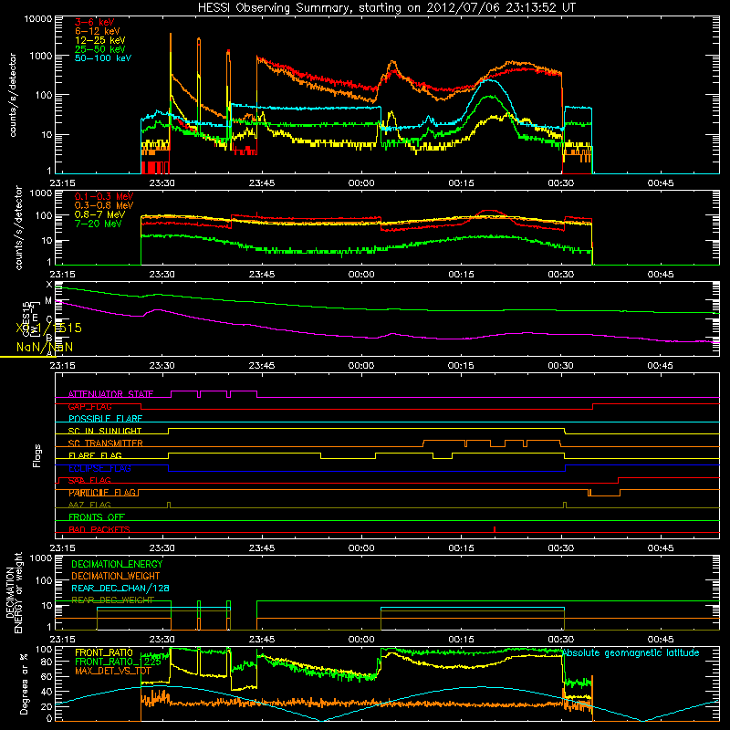Screen dimensions: 730x730
Task: Click the GAP_FLAG label
Action: [89, 406]
